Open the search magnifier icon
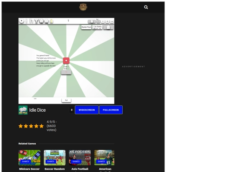 (x=146, y=7)
